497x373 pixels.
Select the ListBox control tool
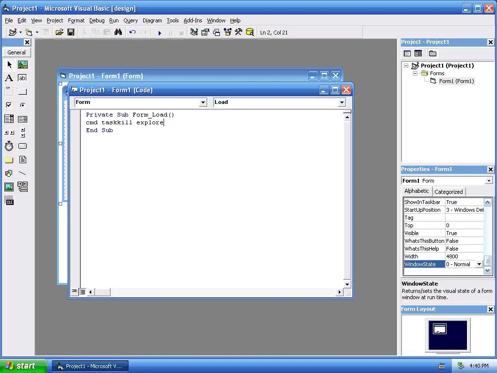click(22, 119)
